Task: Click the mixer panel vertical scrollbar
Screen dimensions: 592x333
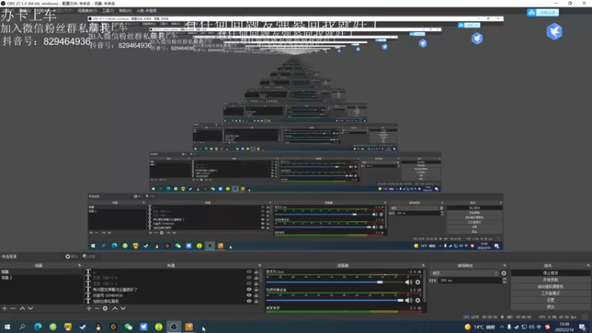Action: pyautogui.click(x=425, y=286)
